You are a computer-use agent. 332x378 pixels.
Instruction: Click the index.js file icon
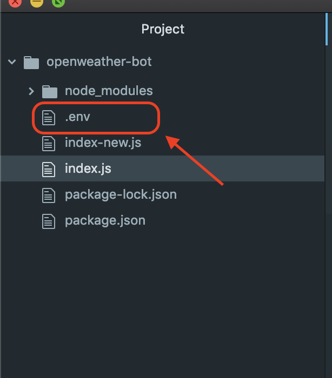49,169
